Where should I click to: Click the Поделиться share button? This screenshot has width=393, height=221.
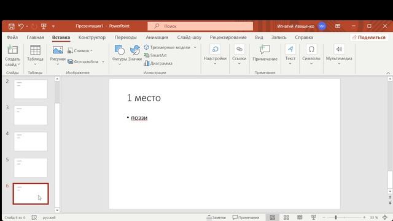pos(369,37)
